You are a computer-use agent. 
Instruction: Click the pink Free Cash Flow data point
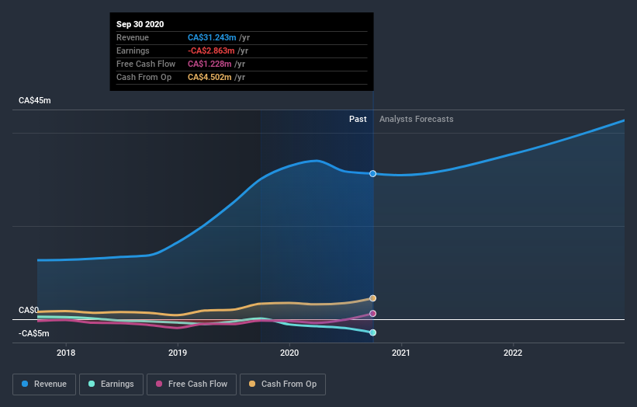pyautogui.click(x=372, y=314)
